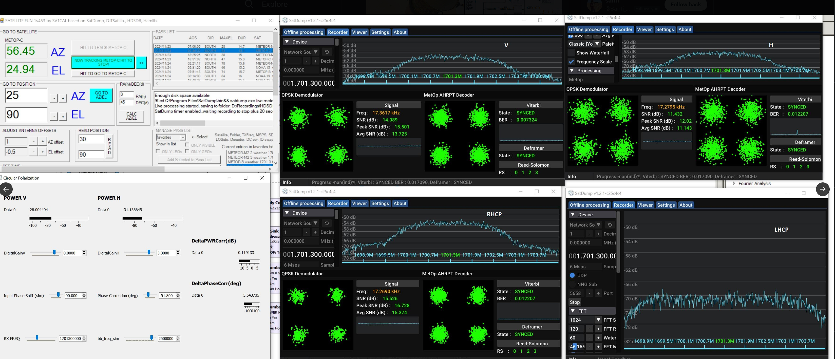This screenshot has height=359, width=835.
Task: Click the cyan >> arrow button
Action: click(142, 63)
